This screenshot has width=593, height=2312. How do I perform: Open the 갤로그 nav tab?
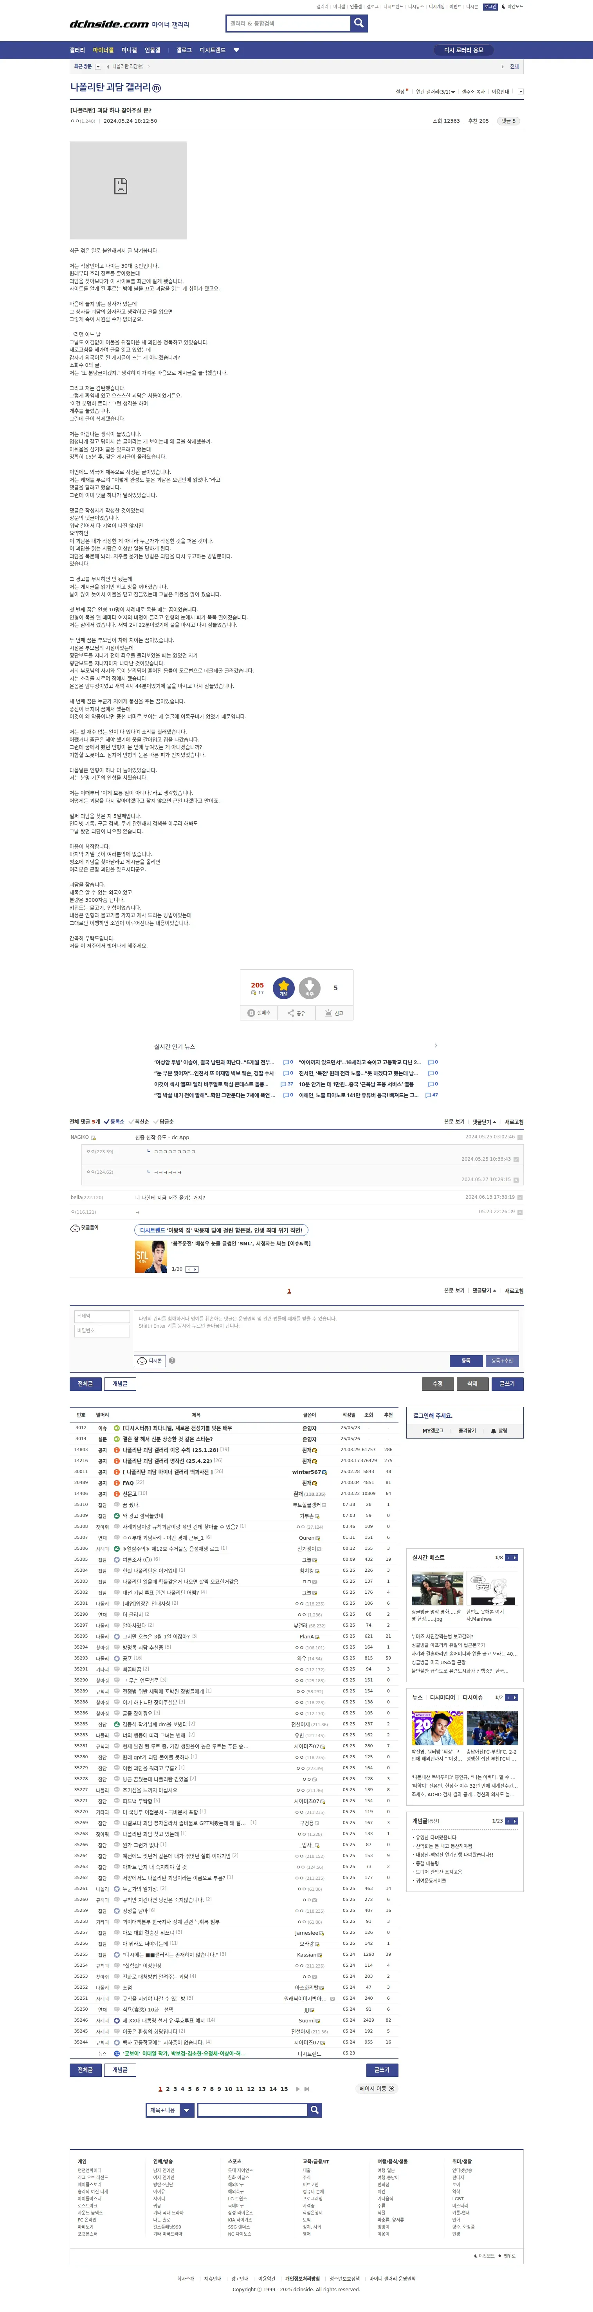[x=184, y=50]
